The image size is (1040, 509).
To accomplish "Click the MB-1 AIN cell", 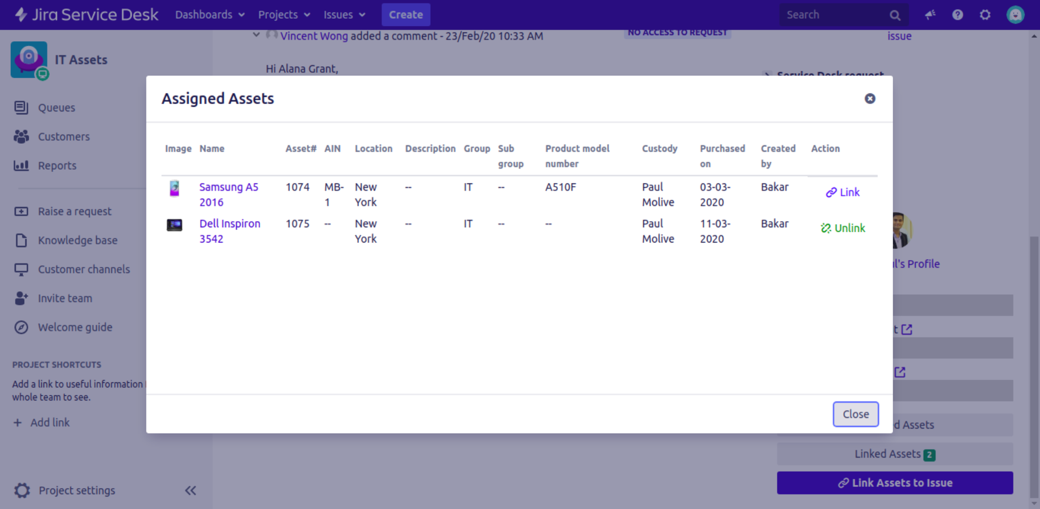I will [x=333, y=195].
